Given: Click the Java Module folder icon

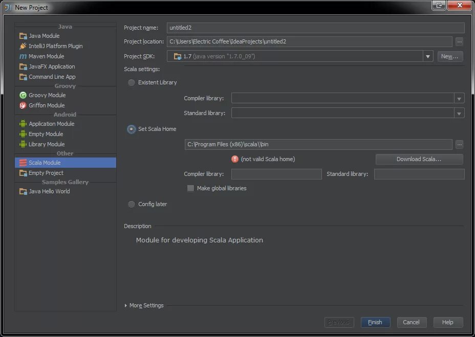Looking at the screenshot, I should [23, 36].
